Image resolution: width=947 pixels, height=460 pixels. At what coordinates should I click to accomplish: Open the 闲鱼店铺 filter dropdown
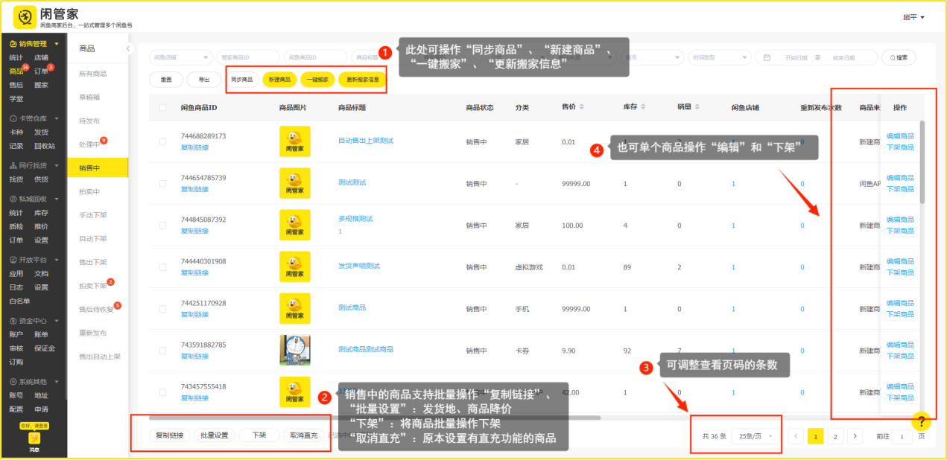coord(181,57)
